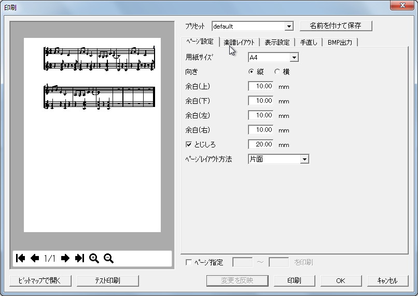Close the 印刷 dialog window
Screen dimensions: 418x296
402,5
